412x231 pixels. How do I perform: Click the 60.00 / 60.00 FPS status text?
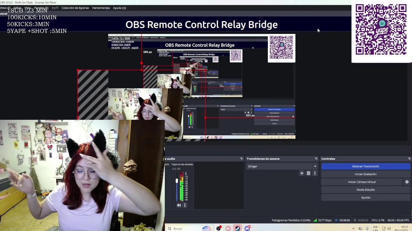click(x=398, y=220)
